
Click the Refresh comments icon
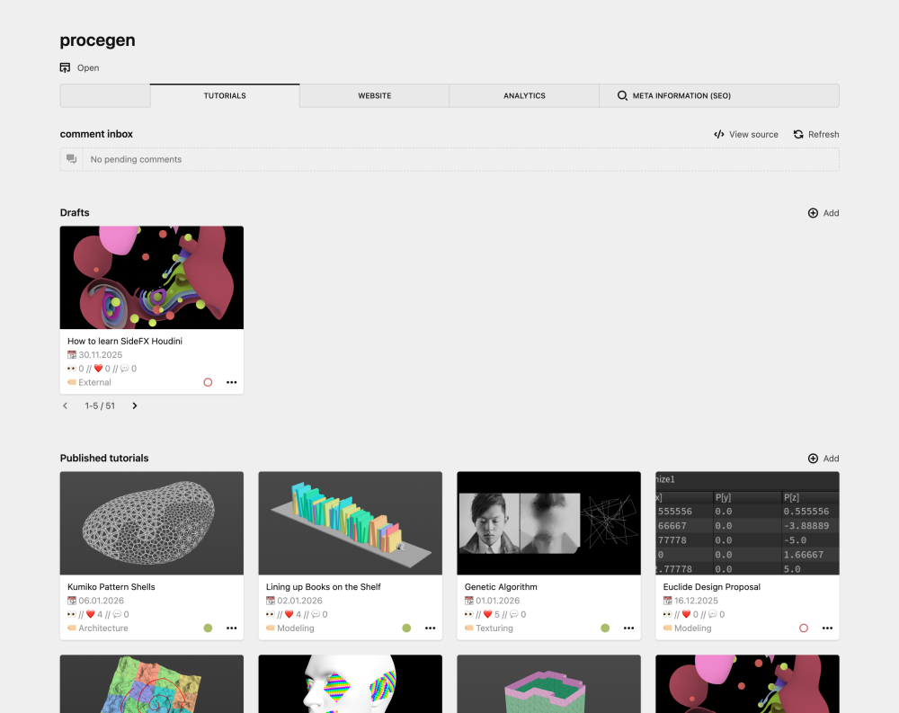tap(798, 135)
